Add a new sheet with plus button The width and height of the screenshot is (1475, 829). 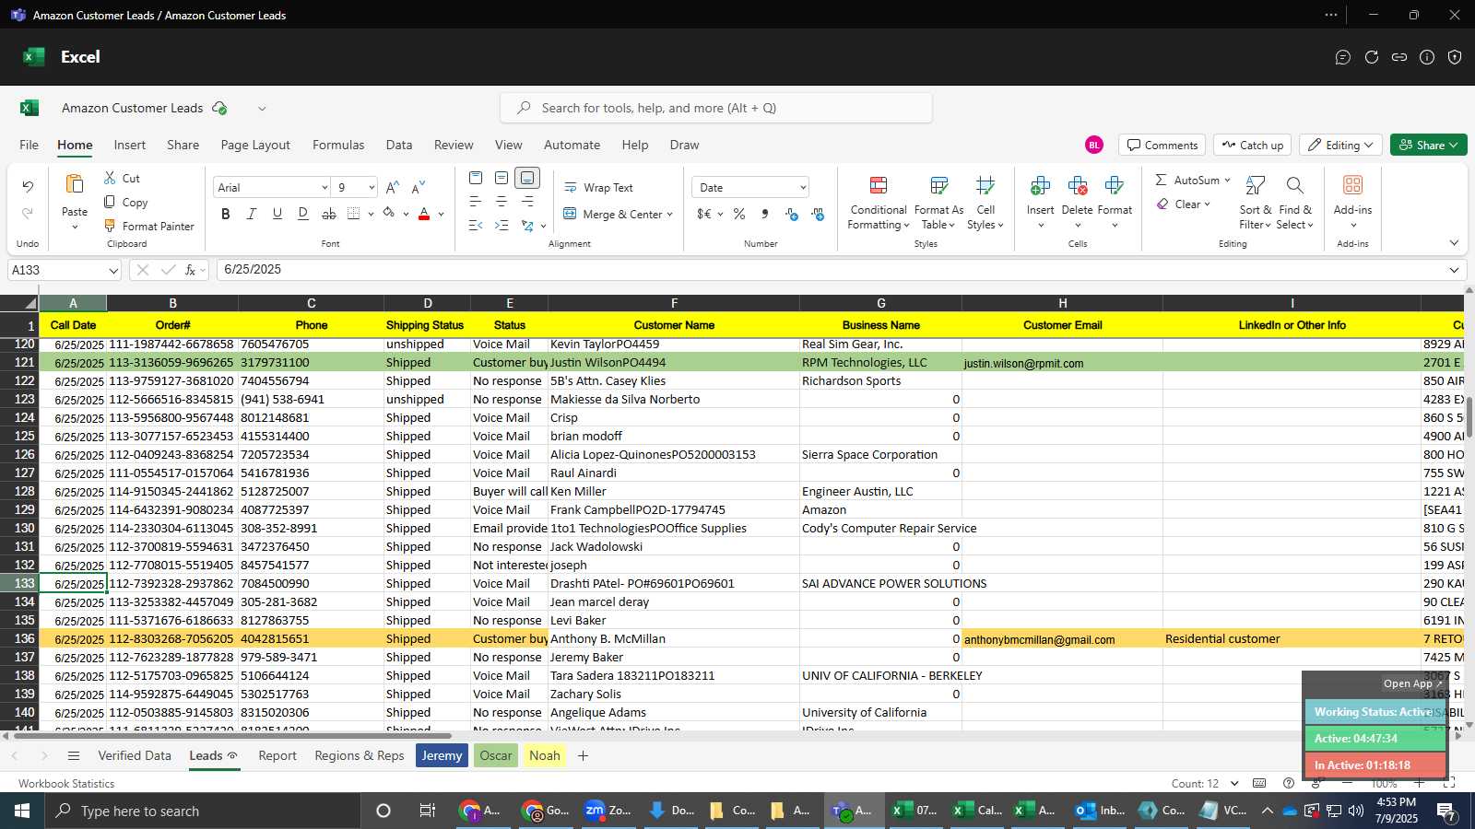[x=583, y=755]
